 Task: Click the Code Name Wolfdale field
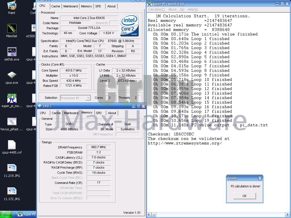[75, 23]
